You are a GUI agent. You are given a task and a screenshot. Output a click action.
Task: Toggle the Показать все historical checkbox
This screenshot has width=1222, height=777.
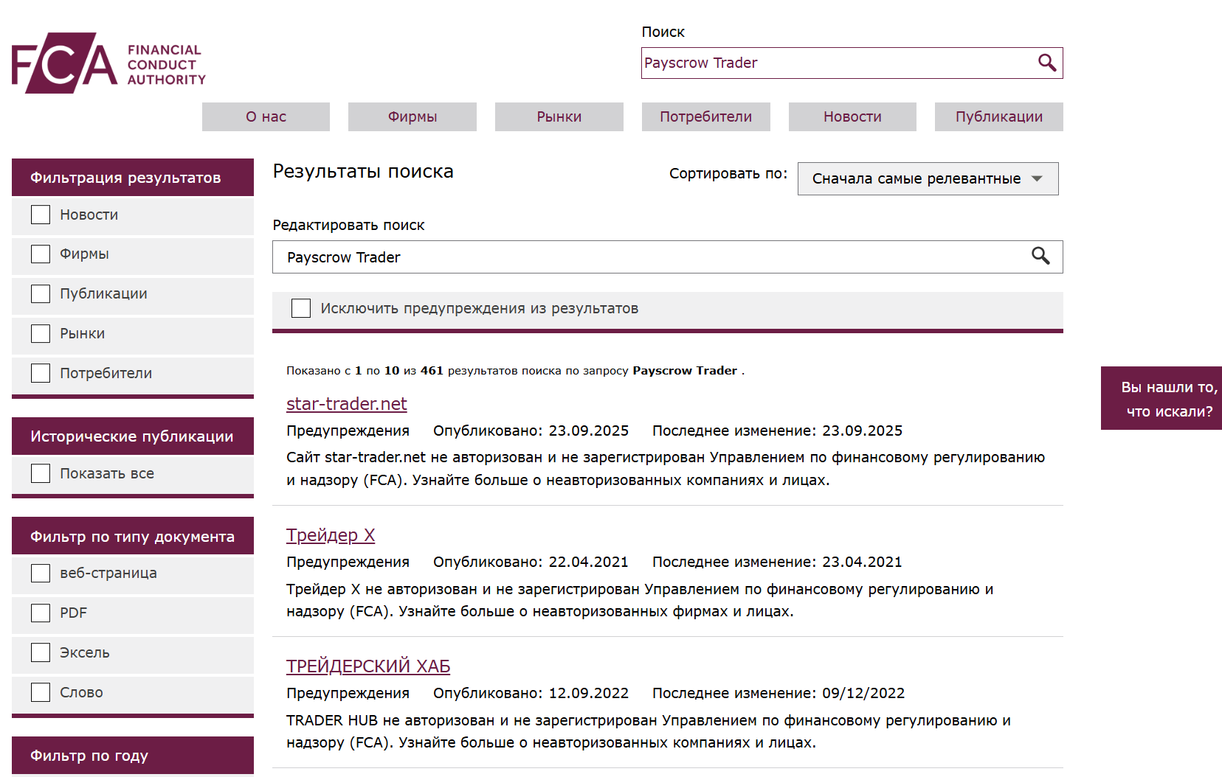[x=41, y=473]
